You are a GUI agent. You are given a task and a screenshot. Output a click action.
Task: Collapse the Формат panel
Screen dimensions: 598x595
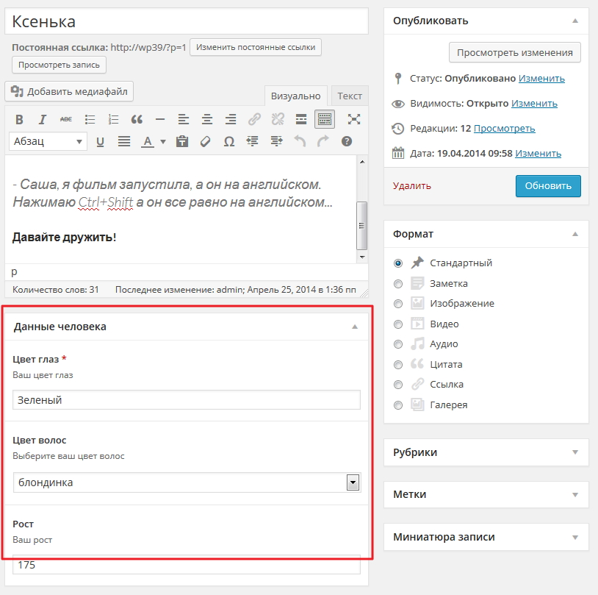(x=575, y=234)
